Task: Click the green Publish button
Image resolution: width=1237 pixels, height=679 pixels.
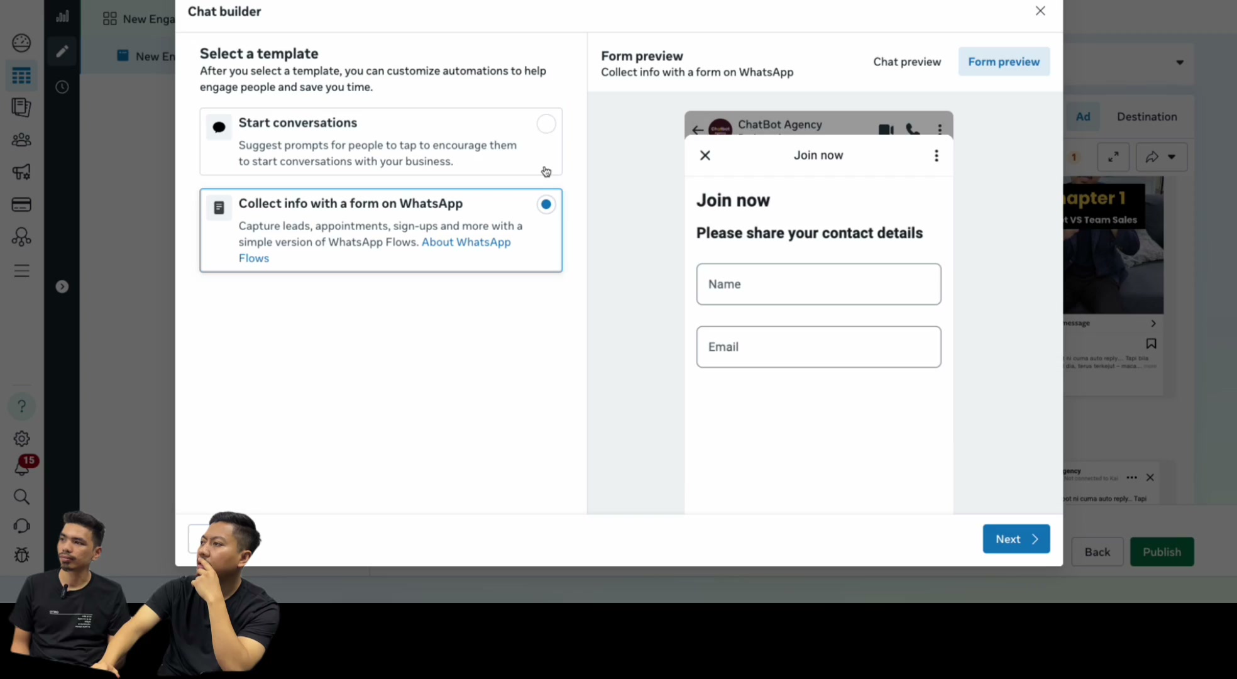Action: (1162, 551)
